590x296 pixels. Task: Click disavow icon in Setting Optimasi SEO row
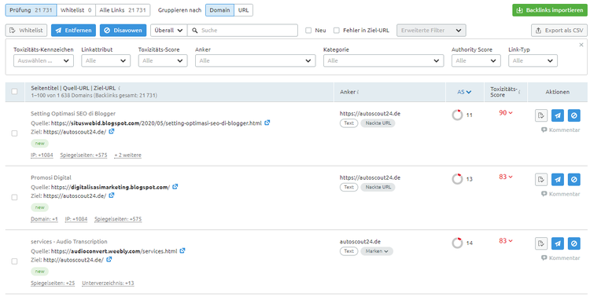[573, 115]
